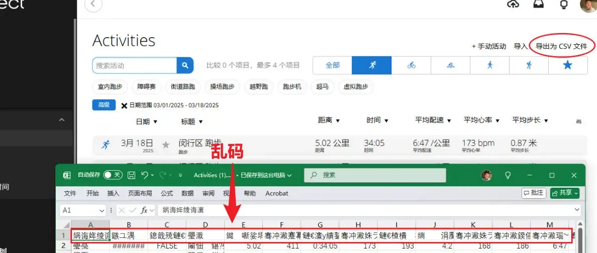The width and height of the screenshot is (597, 253).
Task: Click the formula bar confirm checkmark
Action: click(132, 210)
